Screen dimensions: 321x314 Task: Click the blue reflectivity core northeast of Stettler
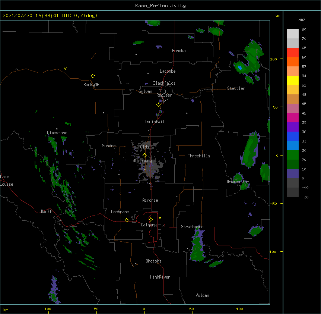tap(240, 67)
